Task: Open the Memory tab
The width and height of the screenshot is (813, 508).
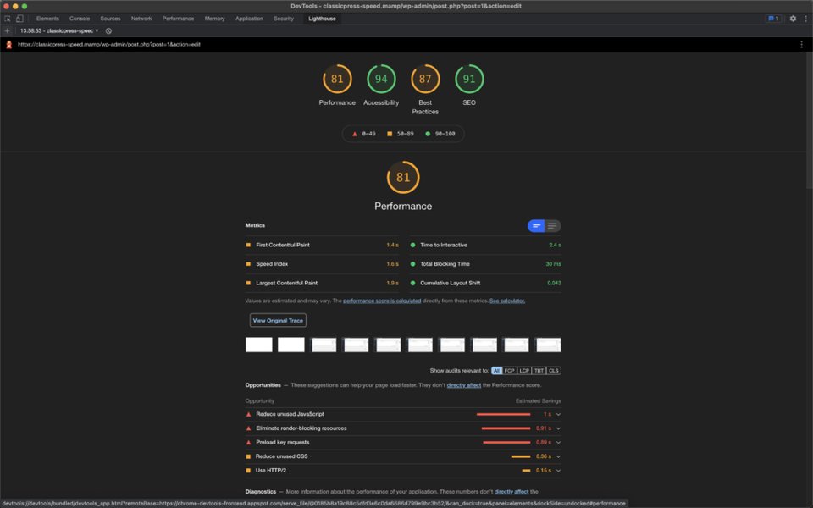Action: tap(214, 19)
